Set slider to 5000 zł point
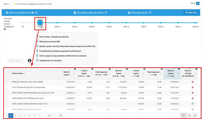 point(109,23)
